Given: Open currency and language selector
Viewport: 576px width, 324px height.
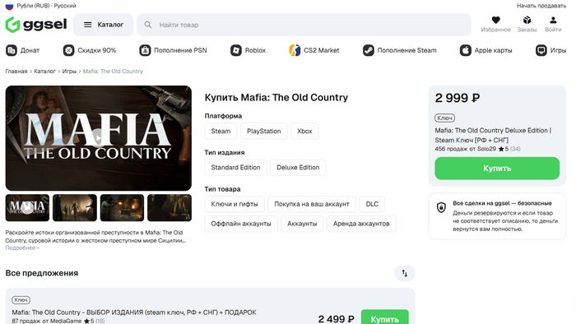Looking at the screenshot, I should [x=41, y=6].
